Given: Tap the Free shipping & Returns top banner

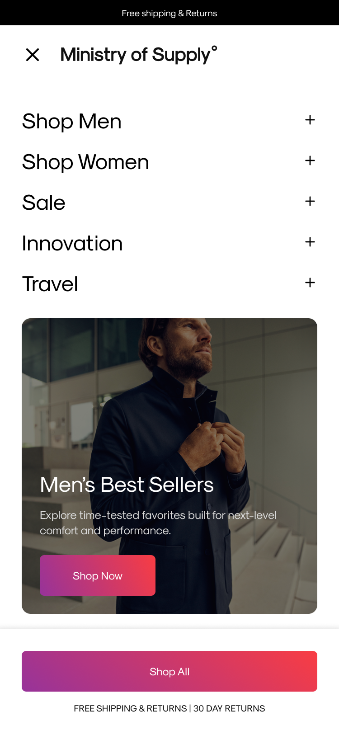Looking at the screenshot, I should point(169,13).
